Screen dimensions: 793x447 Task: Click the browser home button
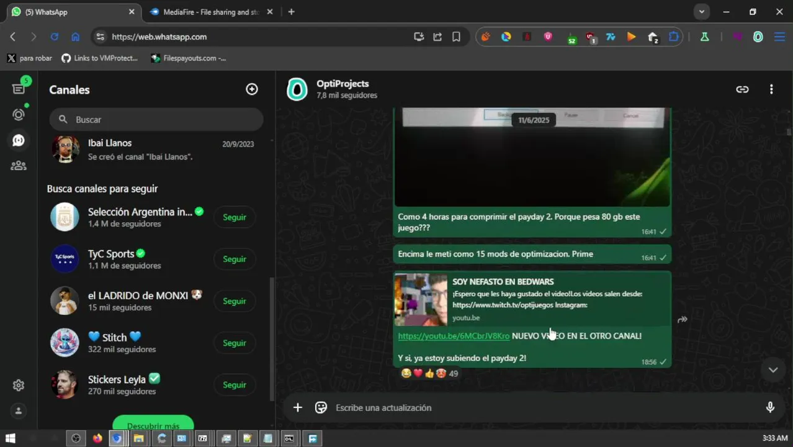point(75,37)
